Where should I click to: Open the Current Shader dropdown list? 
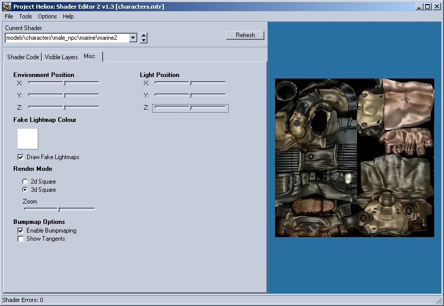click(x=133, y=38)
